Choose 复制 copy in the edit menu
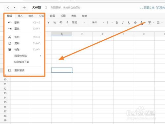Image resolution: width=165 pixels, height=124 pixels. pyautogui.click(x=24, y=43)
